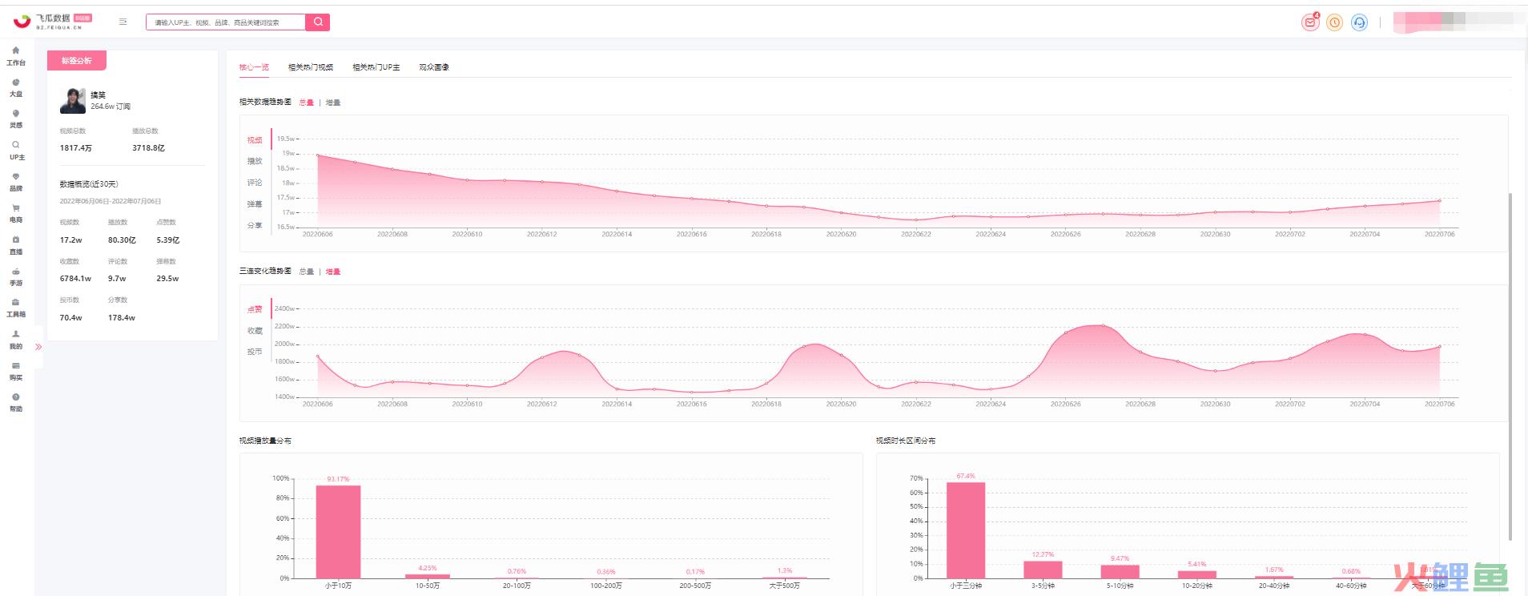The height and width of the screenshot is (596, 1528).
Task: Switch to the 核心一览 tab
Action: coord(254,67)
